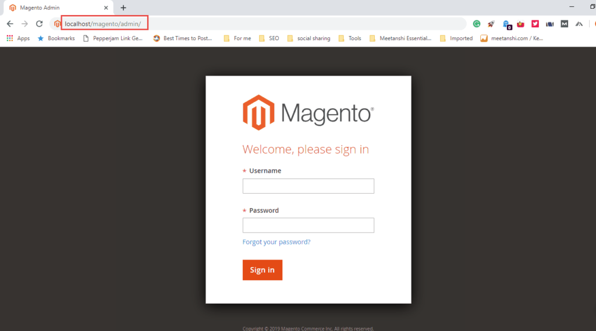Open the Tools bookmark folder

click(350, 38)
